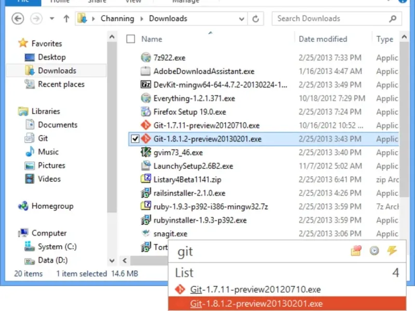Open the Pictures library
Viewport: 415px width, 311px height.
(51, 165)
